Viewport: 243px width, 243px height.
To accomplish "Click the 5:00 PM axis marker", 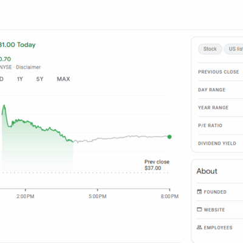I will [x=97, y=196].
